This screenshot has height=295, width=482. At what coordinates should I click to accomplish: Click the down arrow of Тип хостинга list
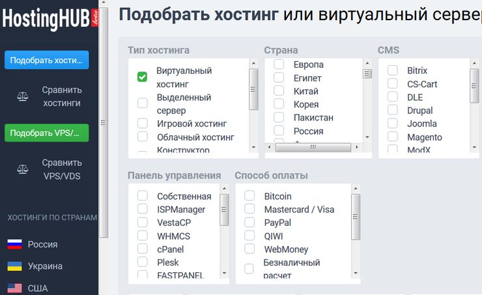253,147
